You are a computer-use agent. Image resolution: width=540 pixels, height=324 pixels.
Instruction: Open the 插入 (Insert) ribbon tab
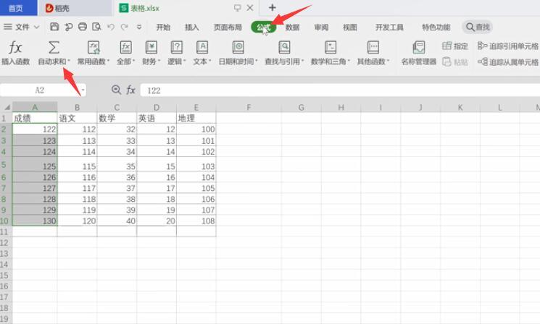(192, 27)
